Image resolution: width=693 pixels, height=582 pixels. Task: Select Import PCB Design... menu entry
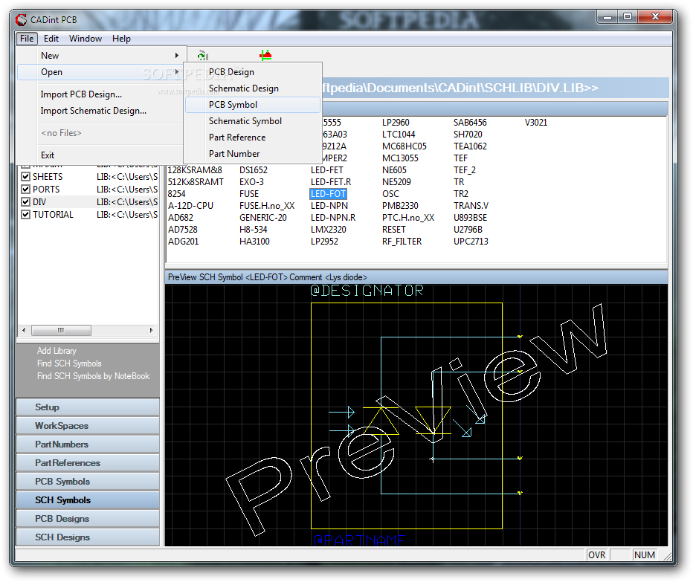pos(81,94)
